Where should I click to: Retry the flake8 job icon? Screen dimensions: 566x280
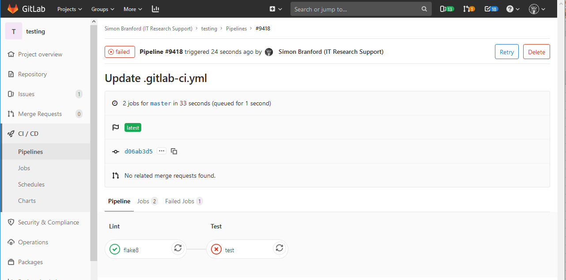177,248
